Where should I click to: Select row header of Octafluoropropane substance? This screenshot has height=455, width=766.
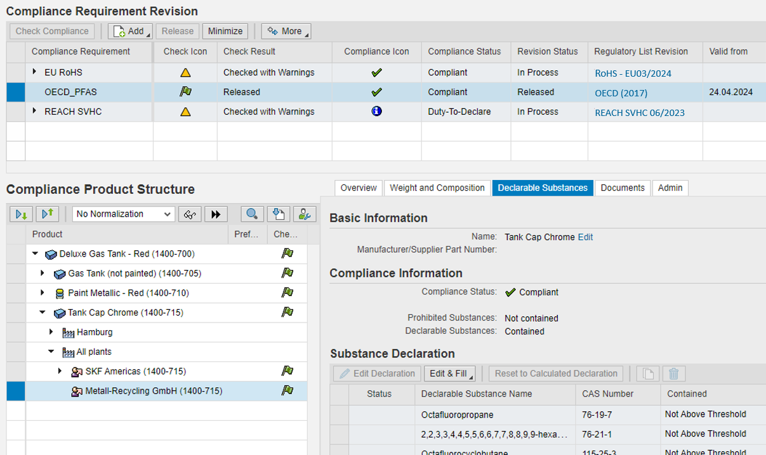(x=340, y=414)
